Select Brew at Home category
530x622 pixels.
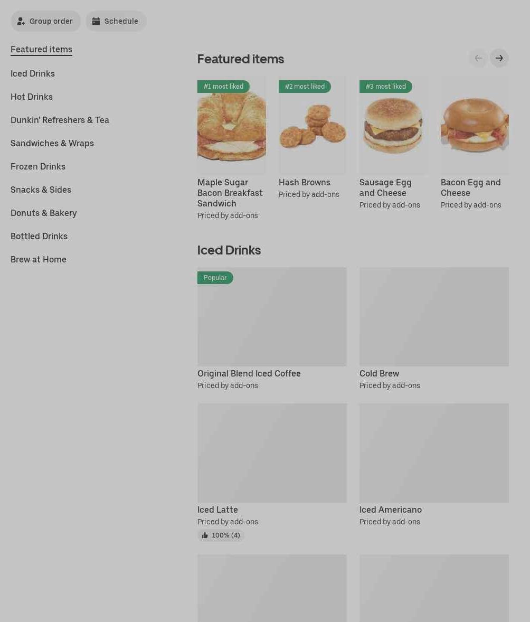[39, 259]
